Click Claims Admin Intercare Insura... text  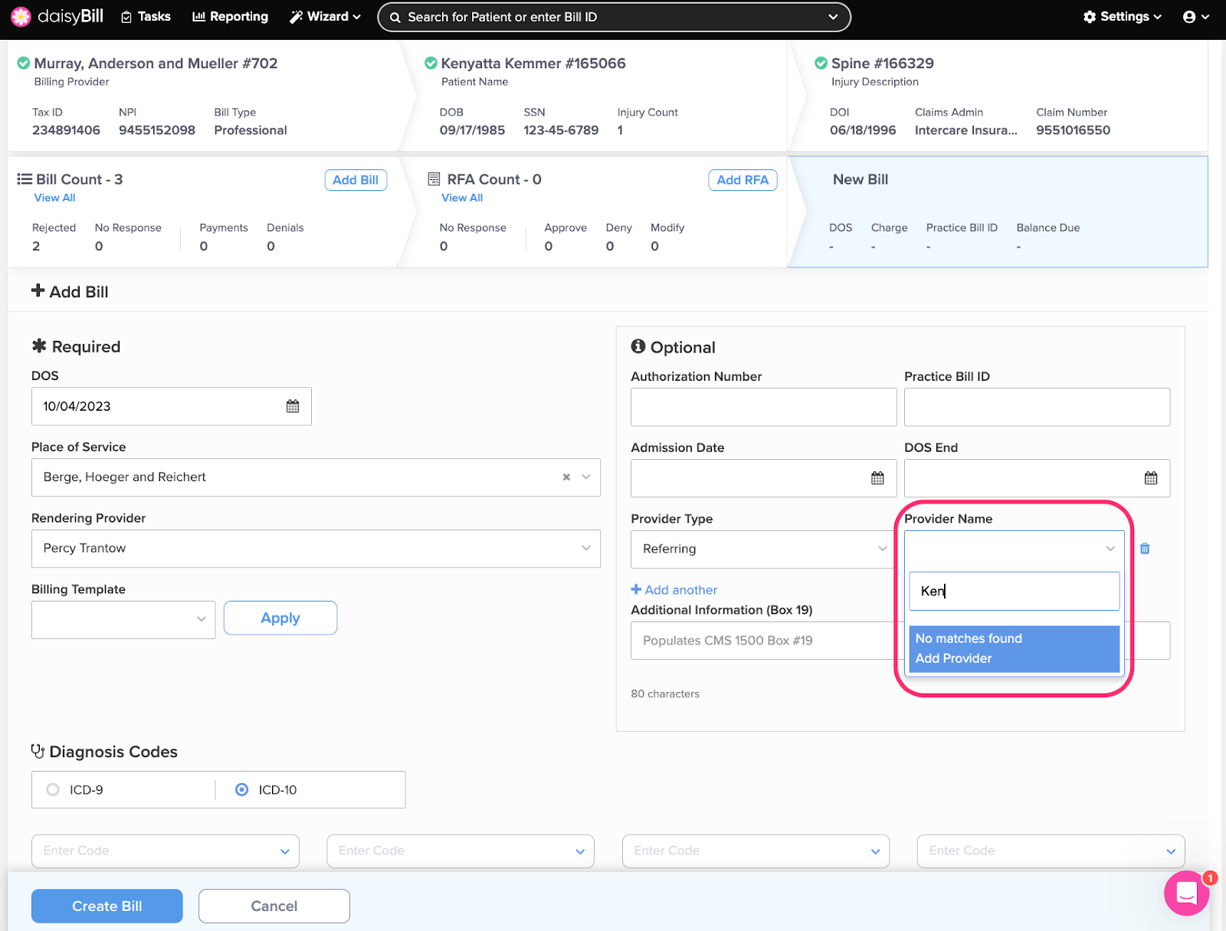pyautogui.click(x=966, y=130)
